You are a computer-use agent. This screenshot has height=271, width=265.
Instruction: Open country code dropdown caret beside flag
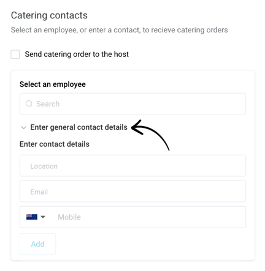click(x=43, y=217)
